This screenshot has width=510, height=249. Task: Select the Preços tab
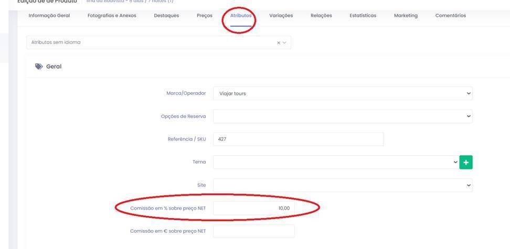coord(204,16)
